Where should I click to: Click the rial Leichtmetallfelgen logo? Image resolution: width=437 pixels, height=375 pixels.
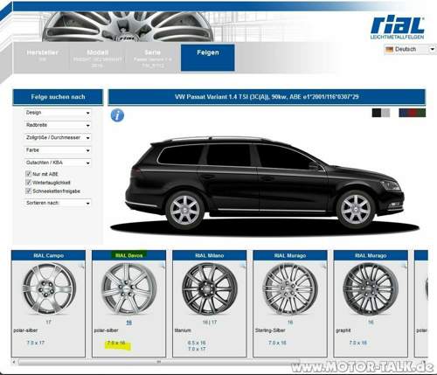(398, 28)
